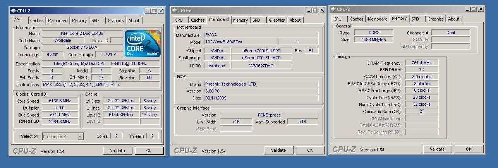Open Caches tab in right Memory window
This screenshot has width=498, height=168.
tap(357, 19)
